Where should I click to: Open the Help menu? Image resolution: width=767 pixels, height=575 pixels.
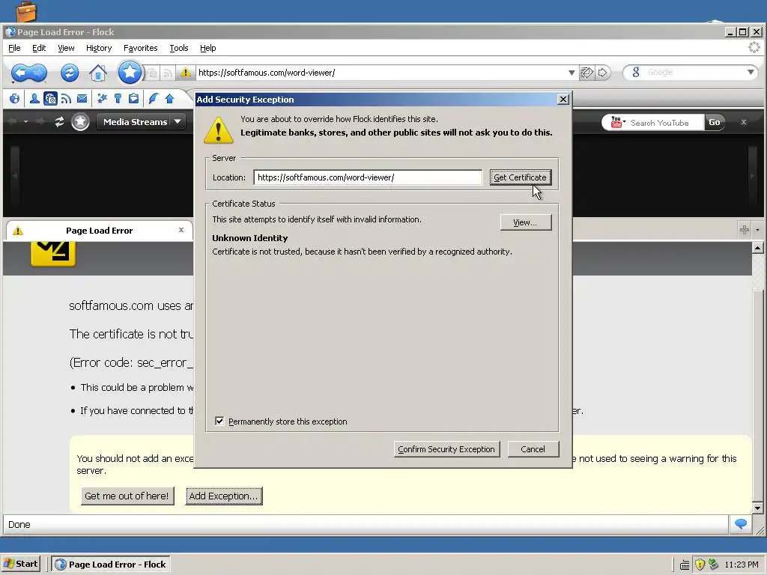(x=208, y=48)
